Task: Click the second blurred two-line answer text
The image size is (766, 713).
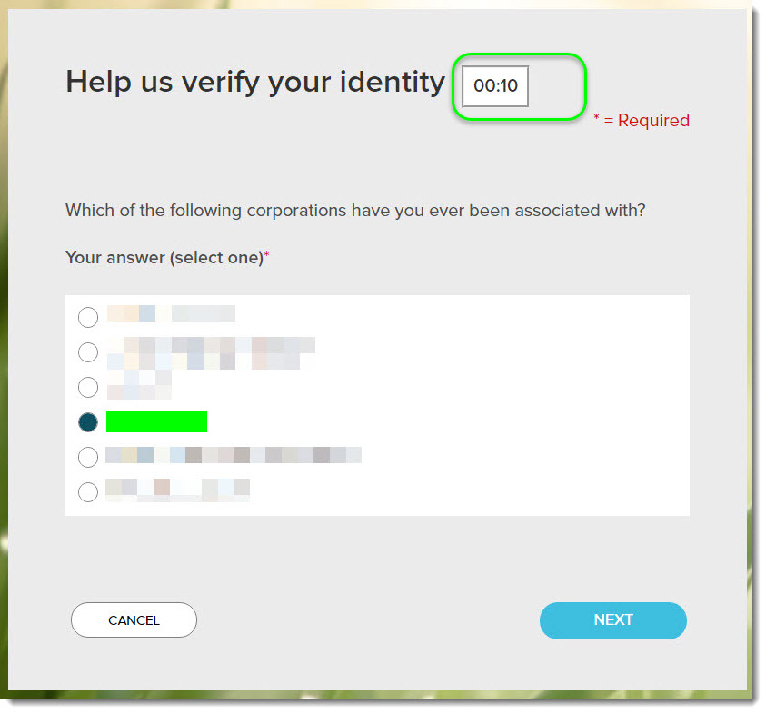Action: click(x=211, y=352)
